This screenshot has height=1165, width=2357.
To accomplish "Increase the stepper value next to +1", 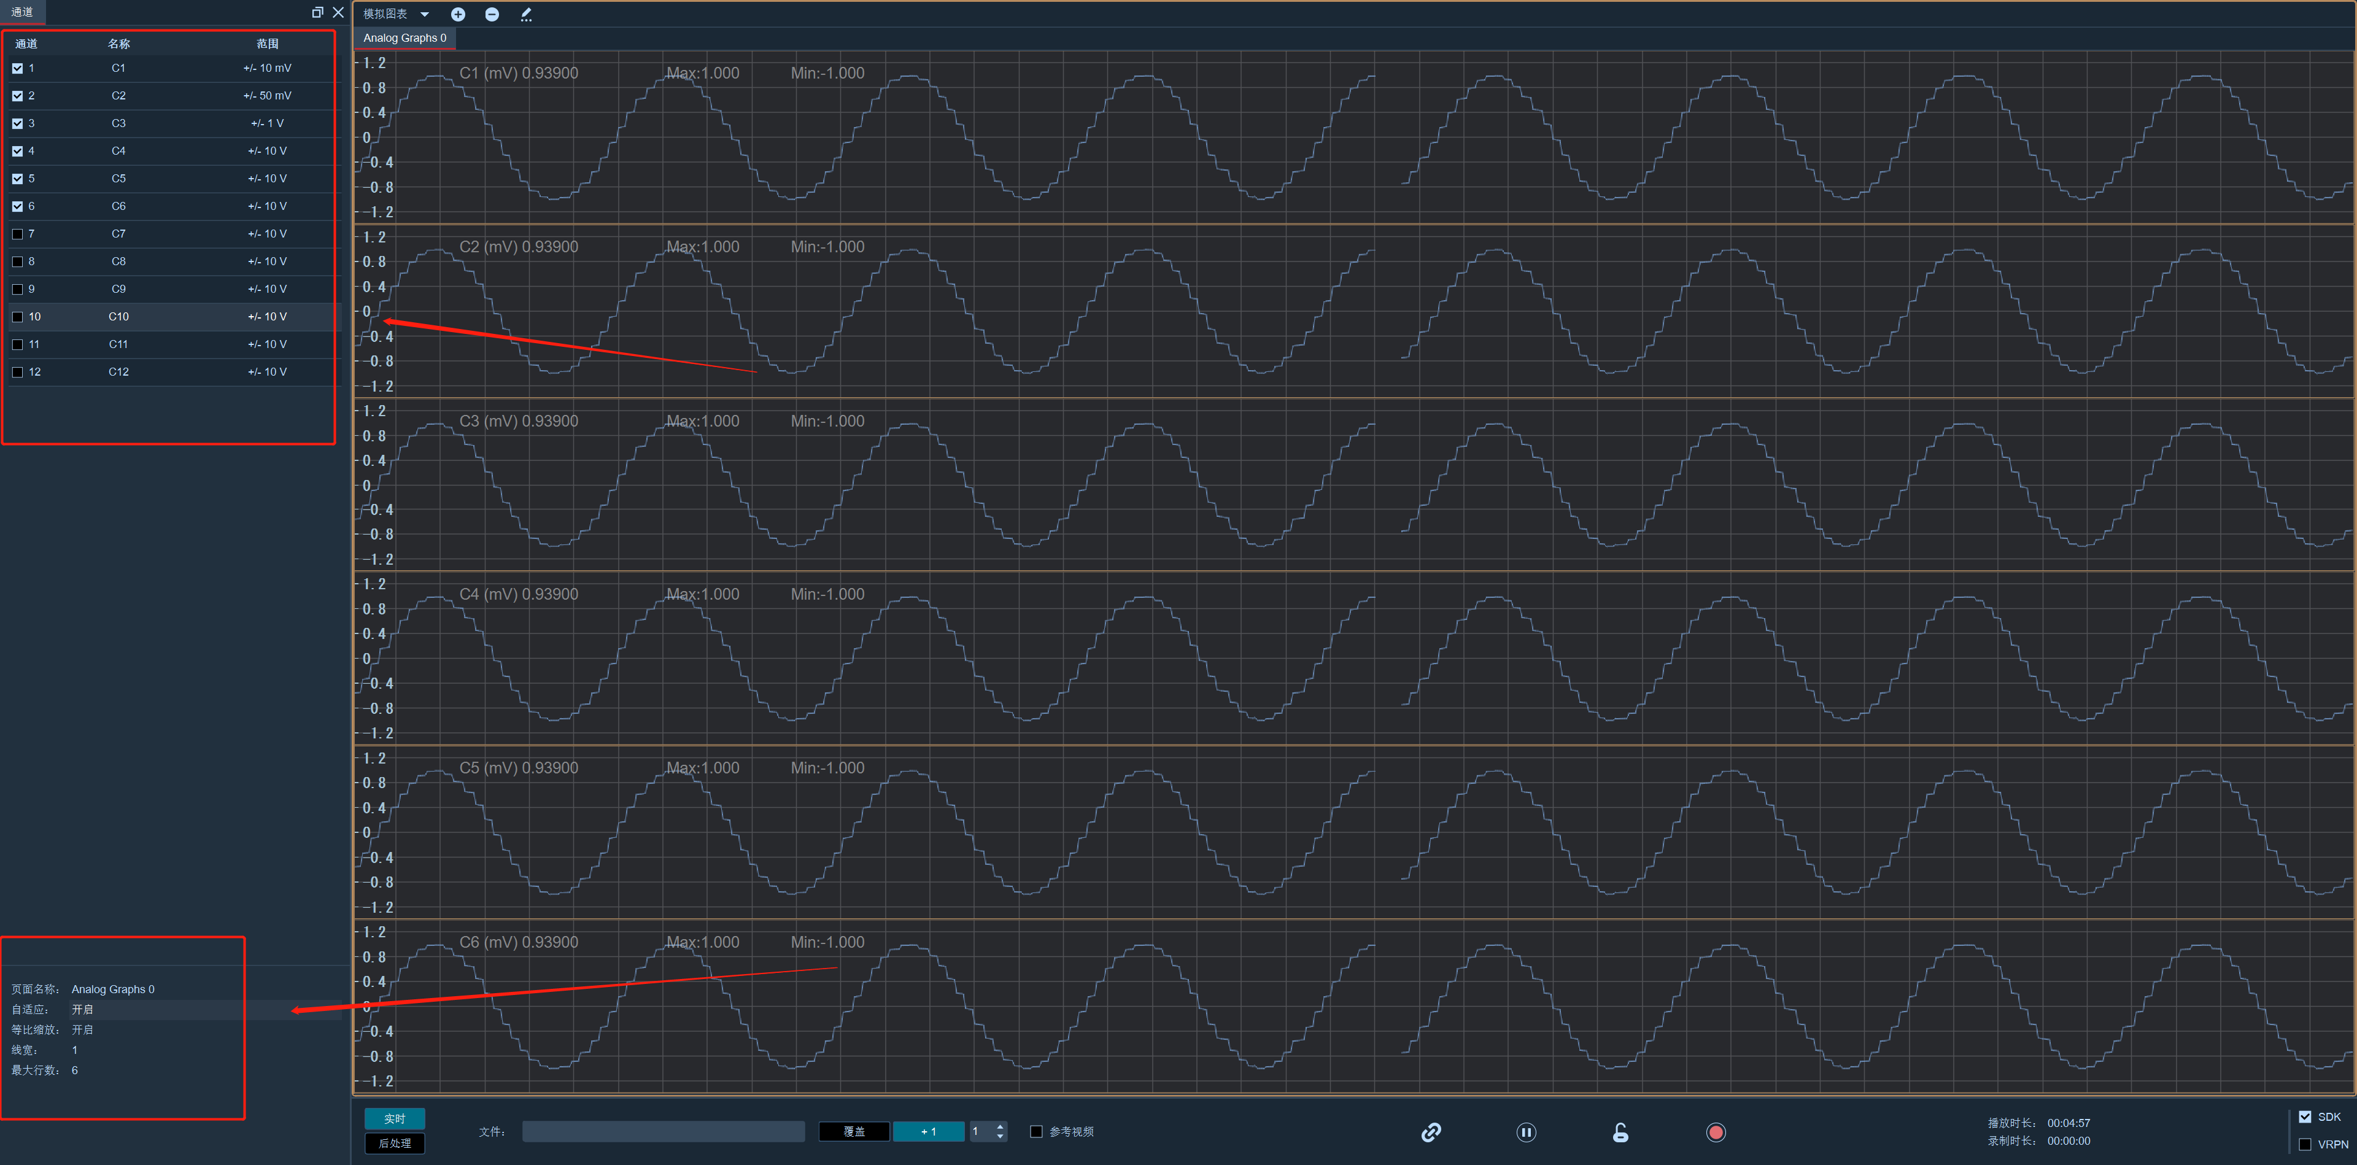I will 1000,1126.
